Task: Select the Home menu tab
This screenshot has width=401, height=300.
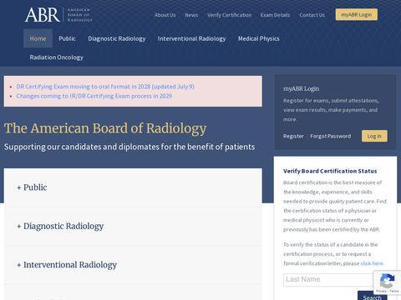Action: (38, 38)
